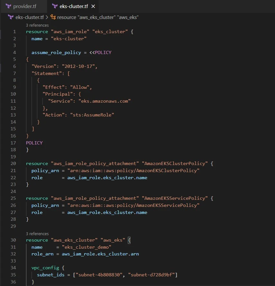275x286 pixels.
Task: Show the 3 references above aws_eks_cluster resource
Action: [37, 234]
